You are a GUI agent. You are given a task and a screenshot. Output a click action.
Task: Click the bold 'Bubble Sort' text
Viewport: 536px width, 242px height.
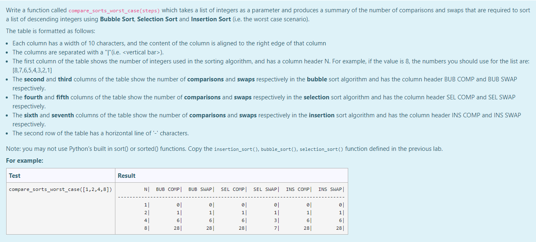click(117, 19)
